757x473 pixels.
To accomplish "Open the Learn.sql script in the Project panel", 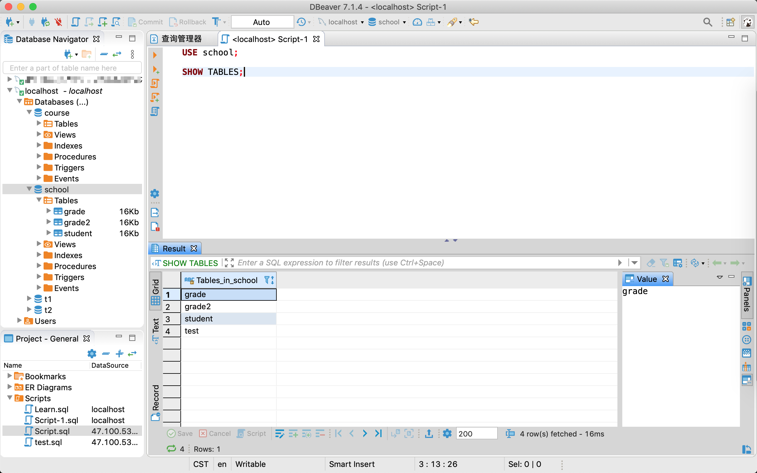I will pyautogui.click(x=52, y=409).
